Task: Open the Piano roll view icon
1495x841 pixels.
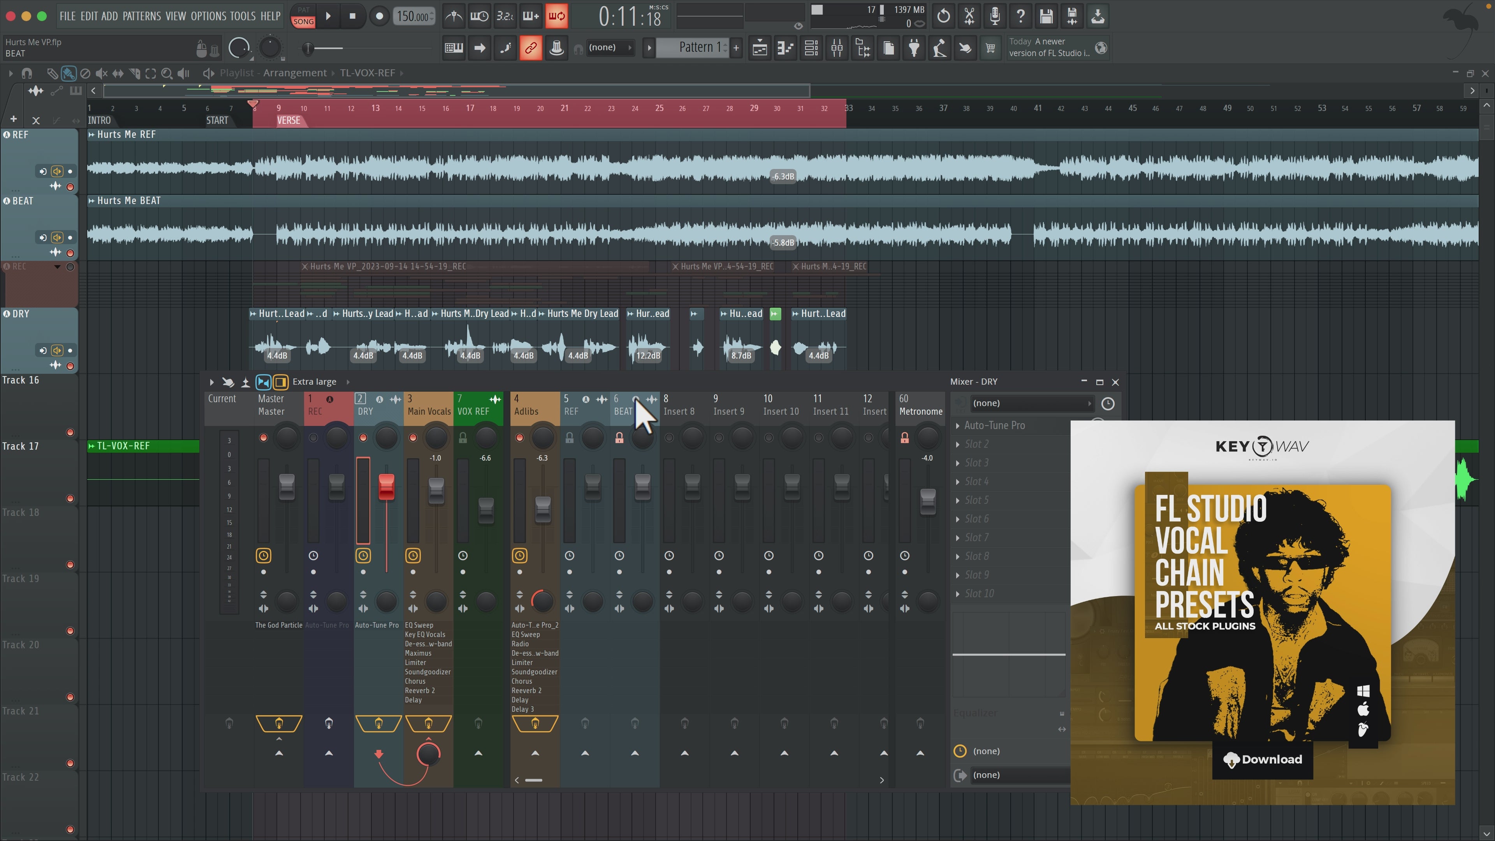Action: tap(785, 48)
